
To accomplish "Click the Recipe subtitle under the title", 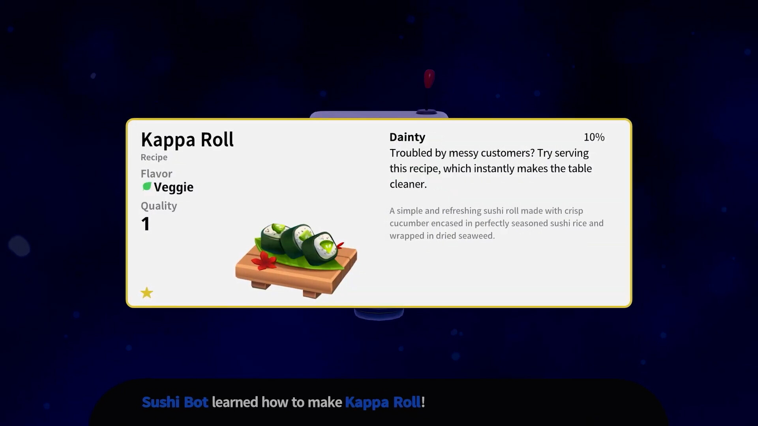I will point(154,157).
